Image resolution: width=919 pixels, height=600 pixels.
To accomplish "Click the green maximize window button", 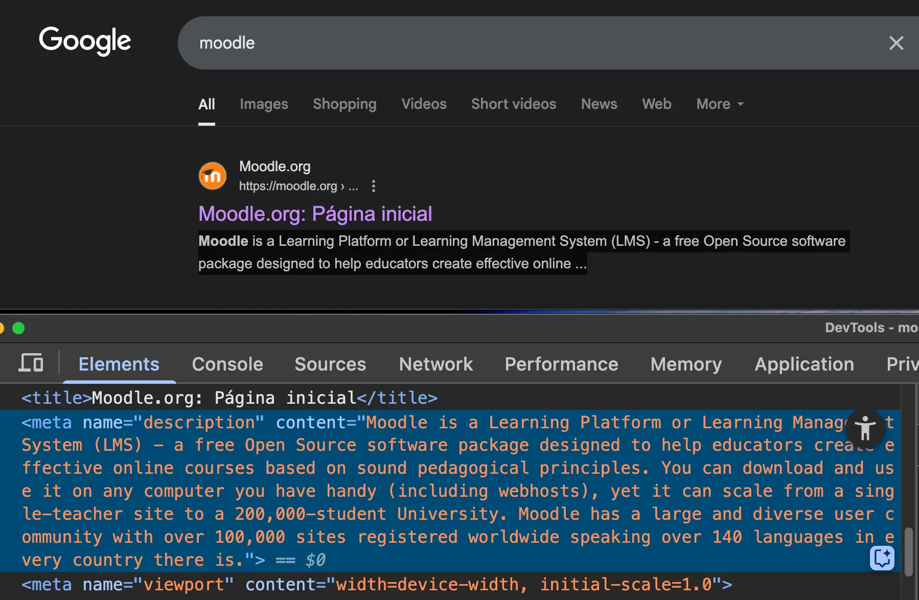I will coord(18,328).
